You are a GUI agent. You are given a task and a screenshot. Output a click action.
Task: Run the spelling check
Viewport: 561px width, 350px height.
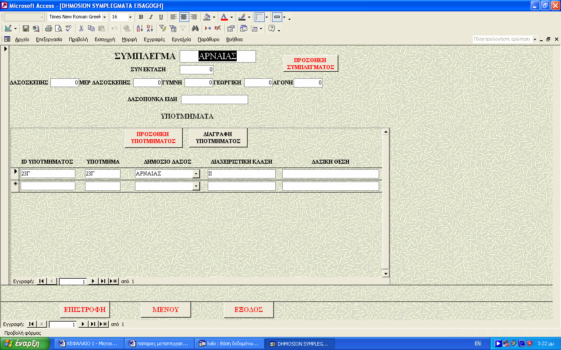(68, 28)
